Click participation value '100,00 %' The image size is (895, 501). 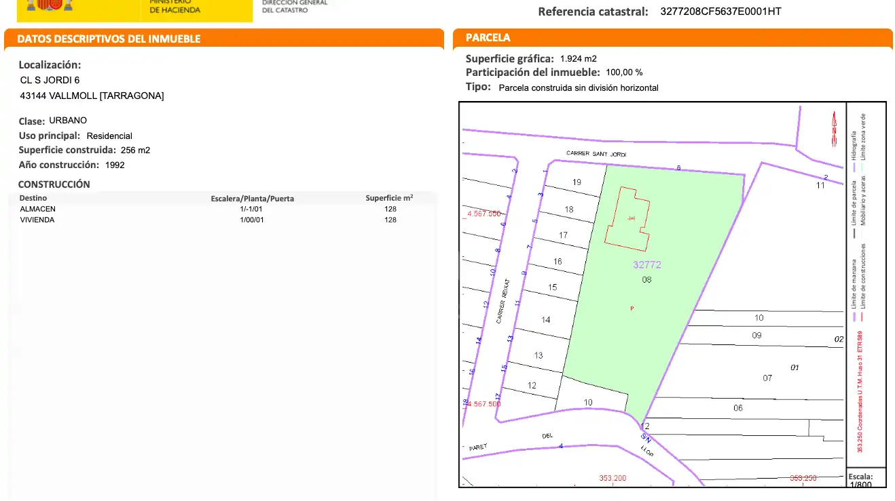624,72
